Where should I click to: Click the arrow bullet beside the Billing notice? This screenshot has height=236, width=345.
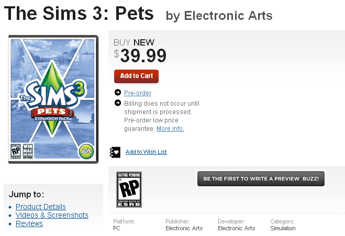(x=118, y=103)
